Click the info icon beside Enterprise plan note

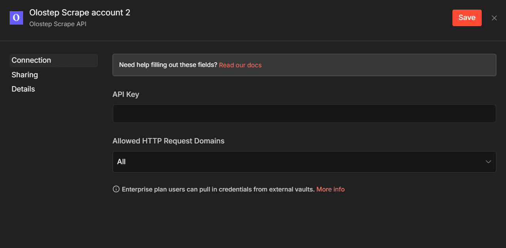(x=116, y=189)
